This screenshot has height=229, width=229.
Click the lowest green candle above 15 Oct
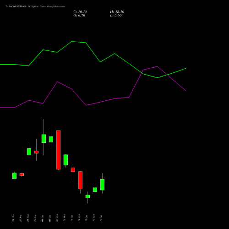87,196
